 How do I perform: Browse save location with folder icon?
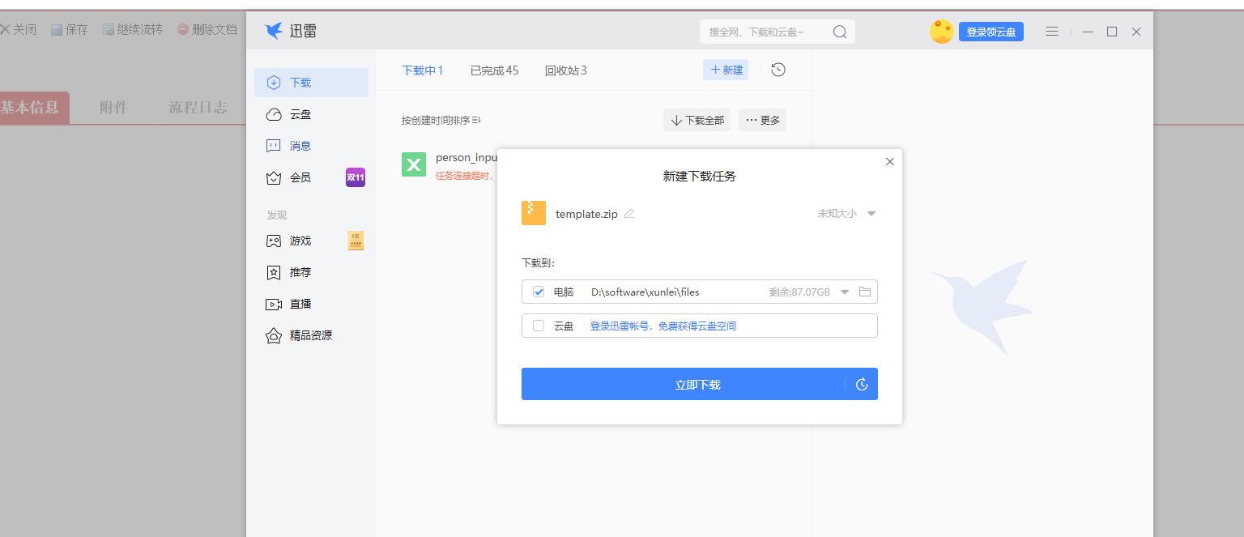click(x=865, y=292)
